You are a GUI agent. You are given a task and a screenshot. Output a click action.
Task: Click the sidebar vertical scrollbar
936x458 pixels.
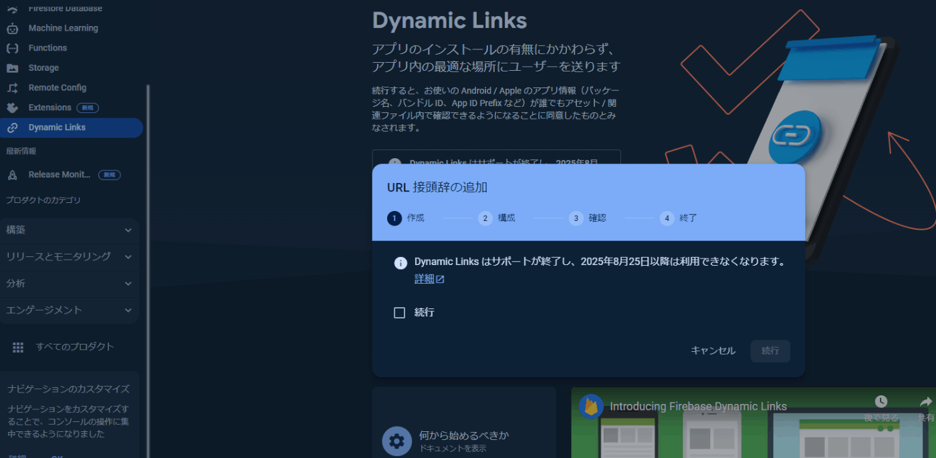(x=148, y=270)
